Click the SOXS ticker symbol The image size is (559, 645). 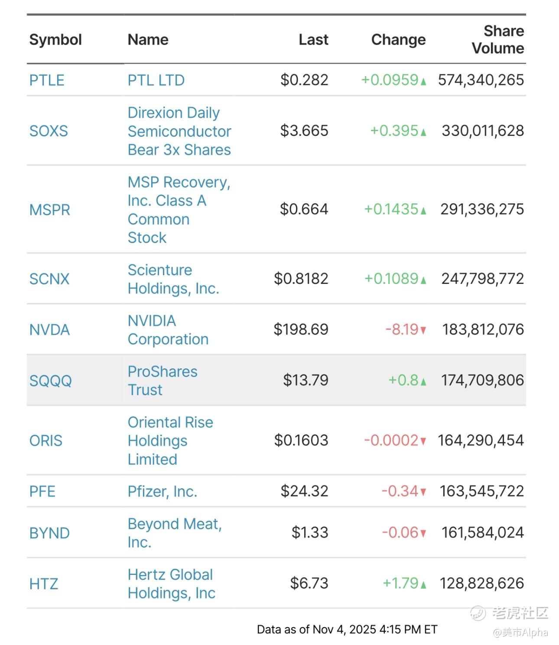point(49,131)
